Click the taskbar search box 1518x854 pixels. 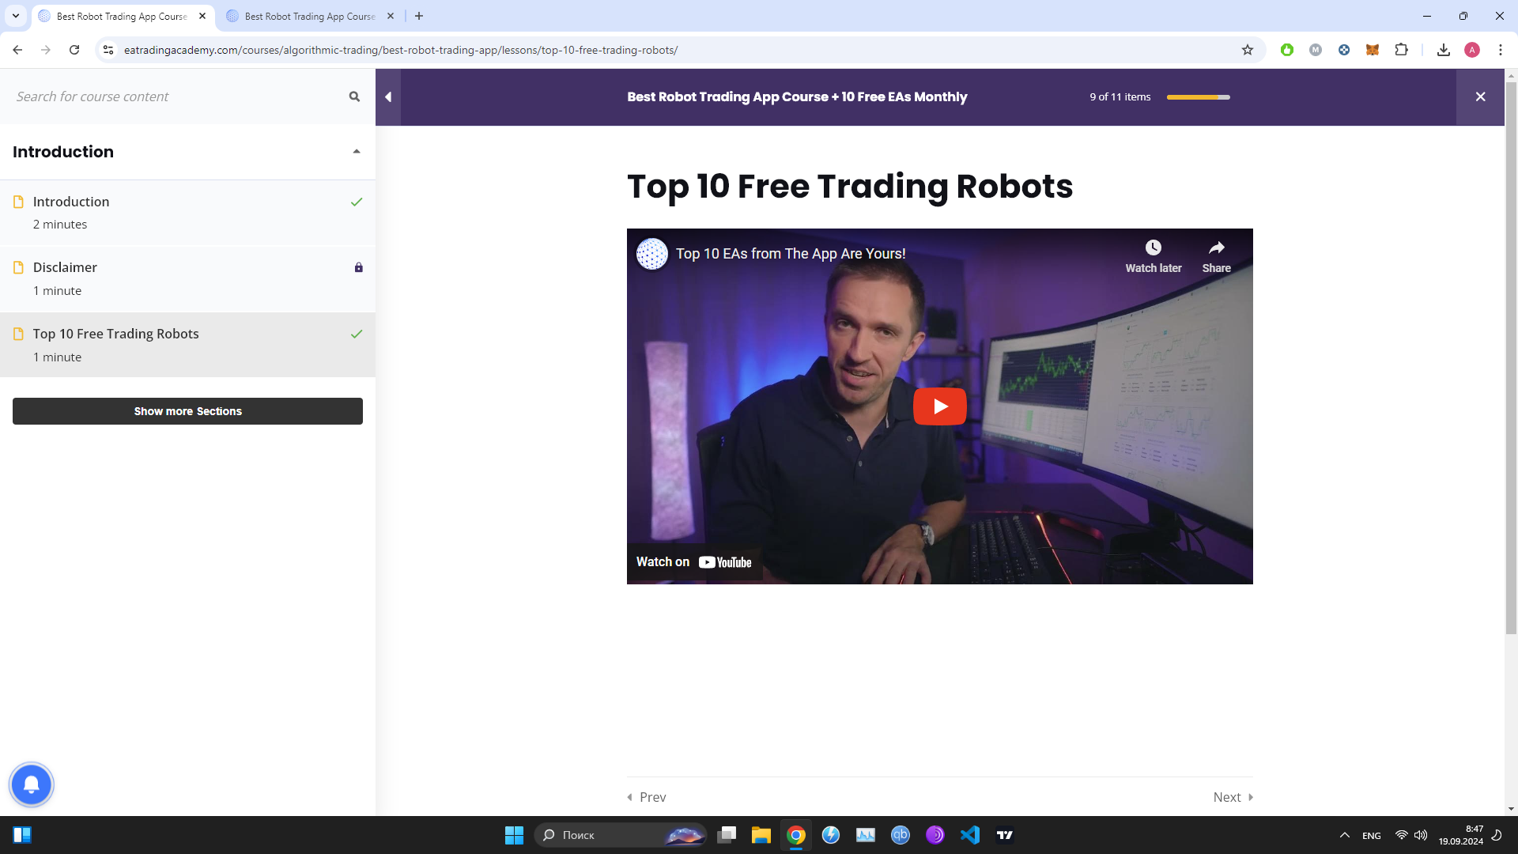[621, 835]
